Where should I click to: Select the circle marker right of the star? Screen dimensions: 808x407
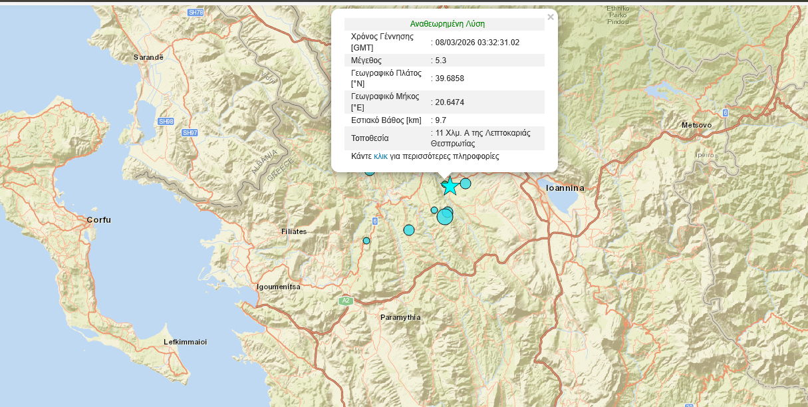coord(466,184)
